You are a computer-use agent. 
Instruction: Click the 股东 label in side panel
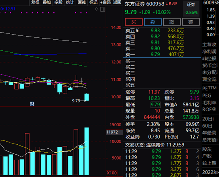[207, 149]
